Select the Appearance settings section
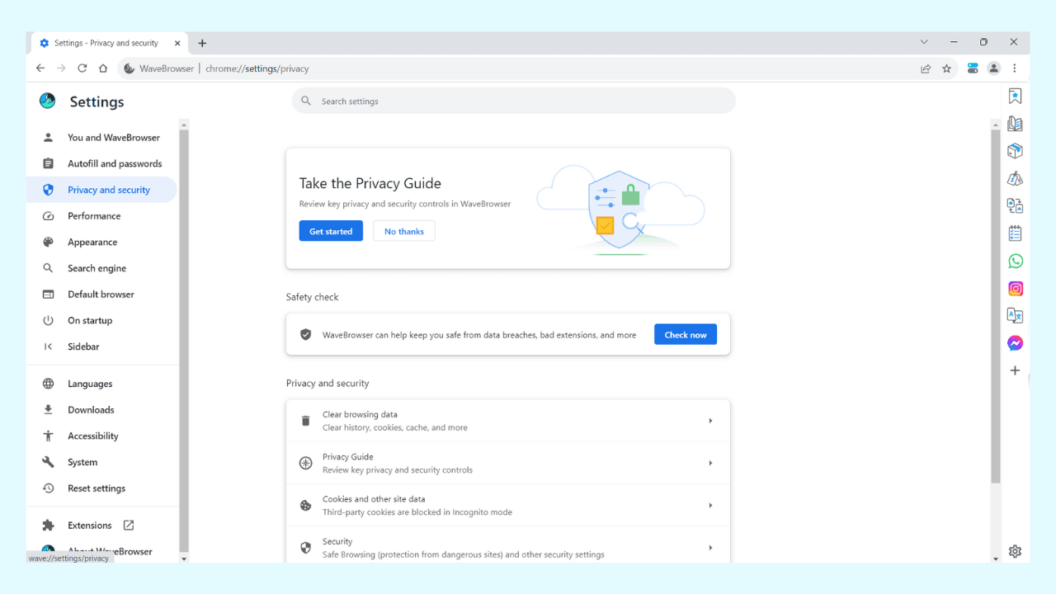The width and height of the screenshot is (1056, 594). coord(92,242)
